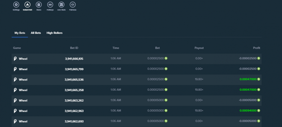Click Bet coin icon in row 3,941,663,262
This screenshot has width=282, height=127.
(x=166, y=100)
